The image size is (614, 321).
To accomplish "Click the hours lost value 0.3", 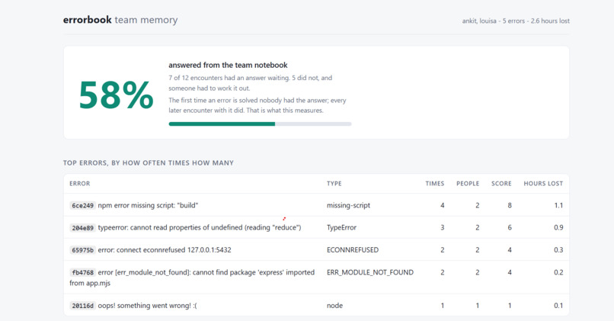I will [x=558, y=250].
